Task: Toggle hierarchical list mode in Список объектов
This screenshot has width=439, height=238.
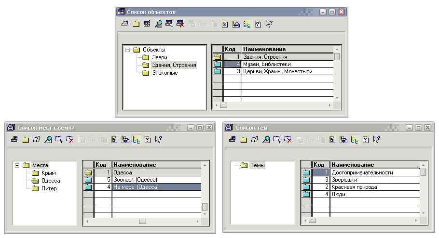Action: [x=247, y=24]
